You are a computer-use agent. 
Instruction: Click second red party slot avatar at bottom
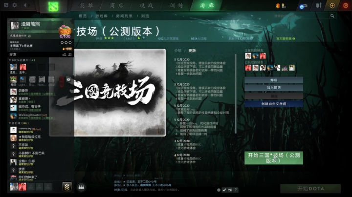click(22, 187)
